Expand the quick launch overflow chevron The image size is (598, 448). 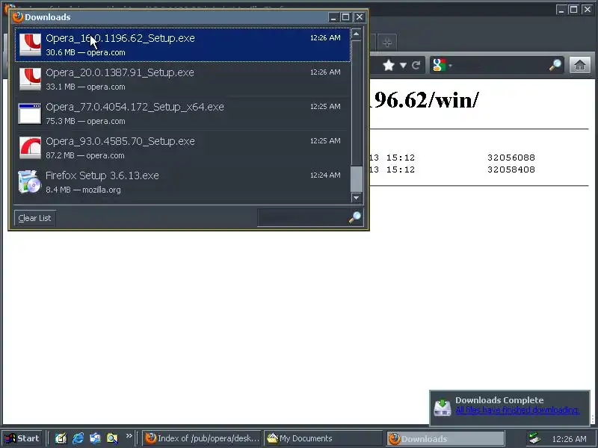(129, 435)
